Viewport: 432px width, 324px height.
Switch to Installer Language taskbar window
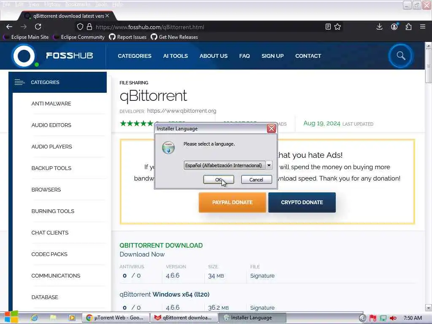click(x=252, y=318)
